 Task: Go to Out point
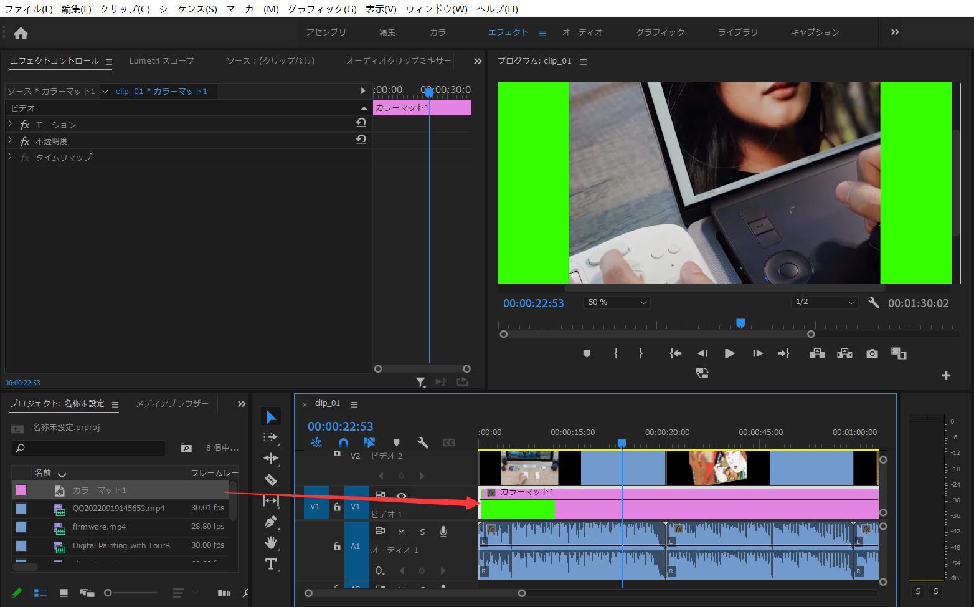783,353
